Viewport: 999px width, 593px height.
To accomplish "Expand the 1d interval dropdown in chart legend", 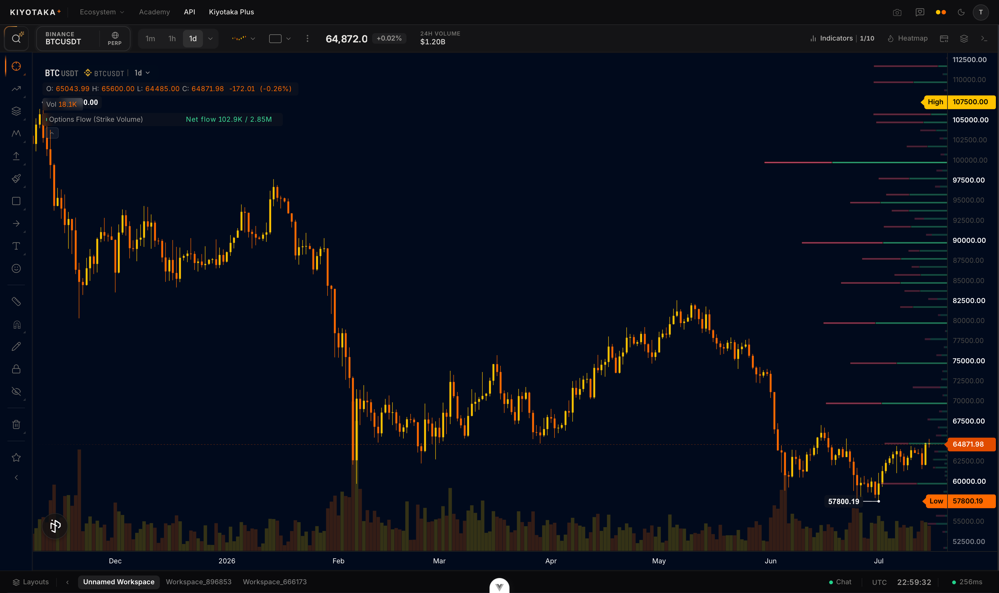I will tap(142, 73).
